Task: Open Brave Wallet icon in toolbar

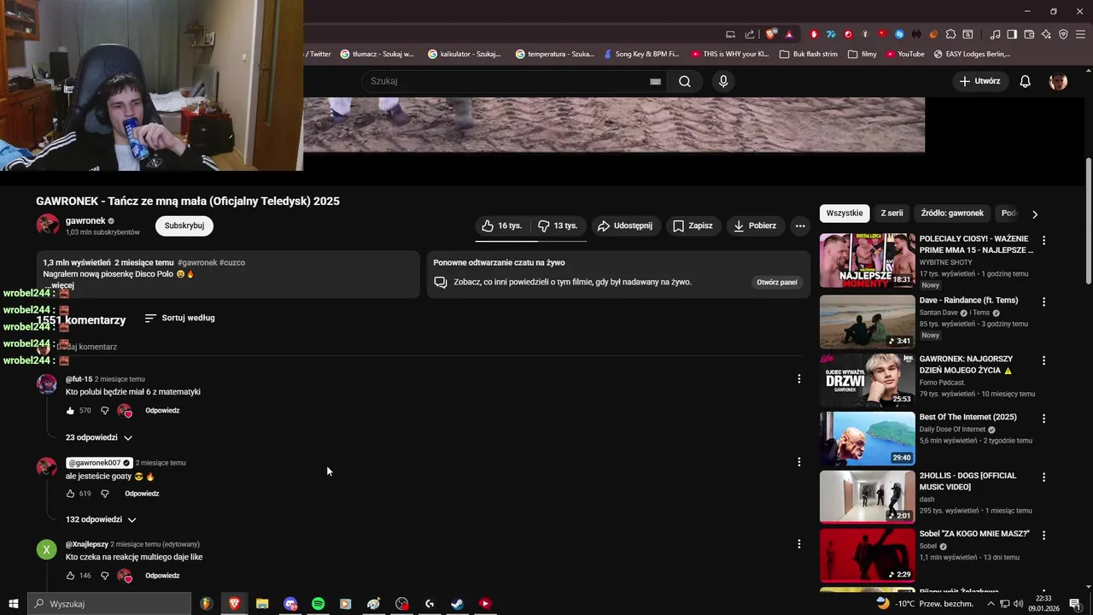Action: [1029, 34]
